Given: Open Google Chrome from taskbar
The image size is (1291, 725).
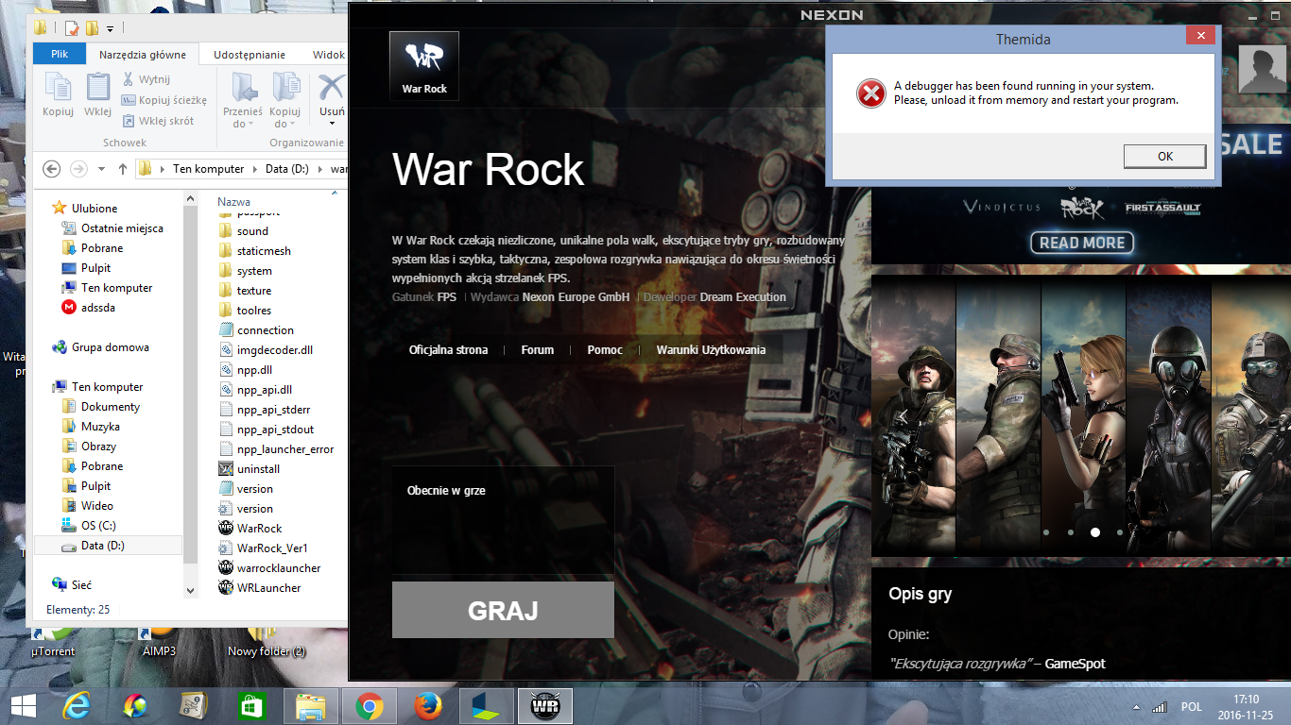Looking at the screenshot, I should (369, 706).
